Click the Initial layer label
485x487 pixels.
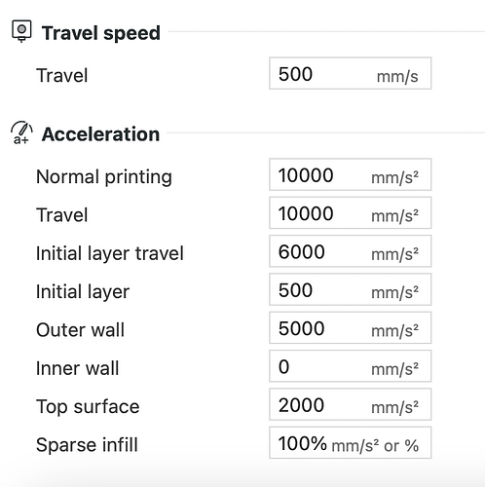click(x=83, y=292)
